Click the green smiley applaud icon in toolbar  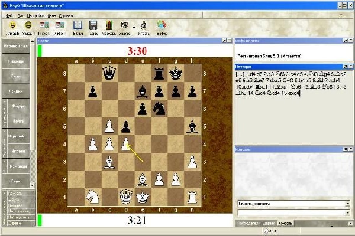tap(28, 25)
